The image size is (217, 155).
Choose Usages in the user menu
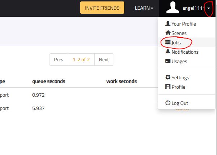tap(186, 61)
